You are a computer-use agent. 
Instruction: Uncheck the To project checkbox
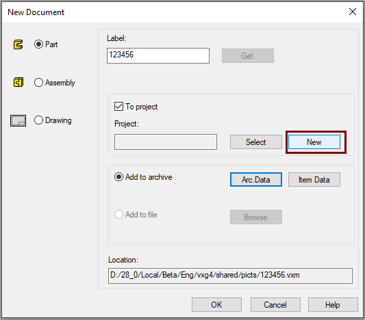118,107
